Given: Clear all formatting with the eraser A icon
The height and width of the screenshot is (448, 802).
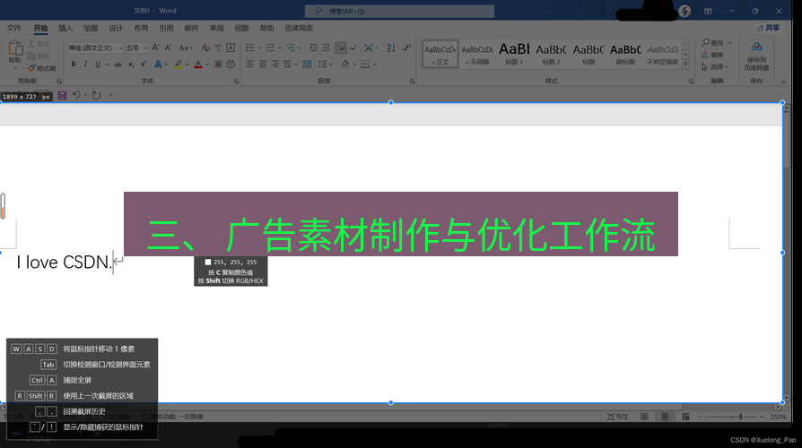Looking at the screenshot, I should (205, 47).
